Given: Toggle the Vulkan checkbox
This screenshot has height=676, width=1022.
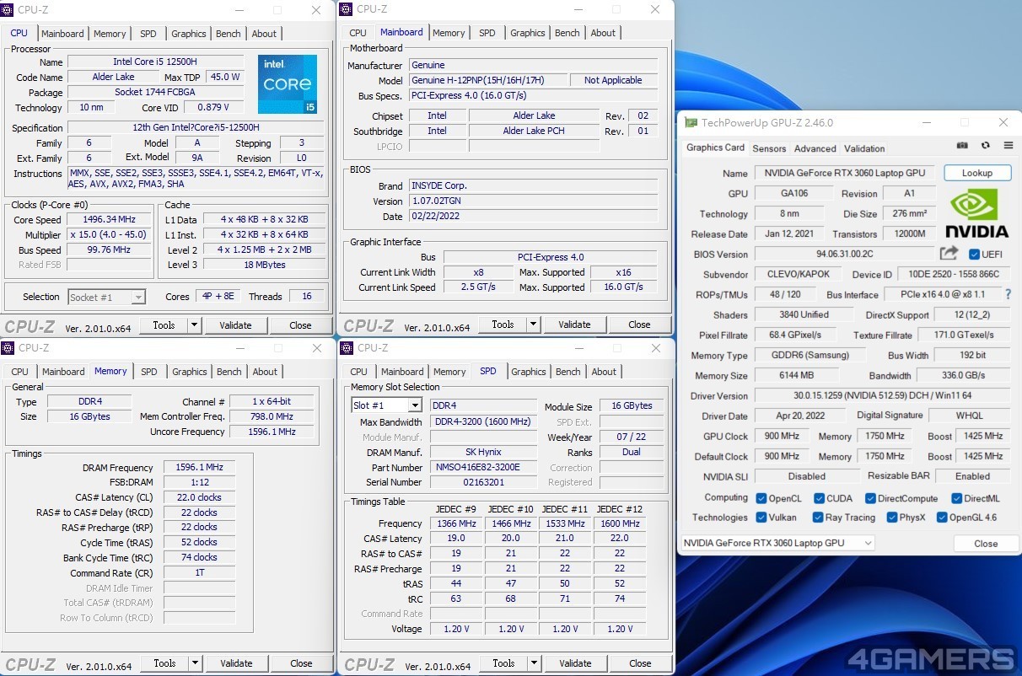Looking at the screenshot, I should (x=761, y=518).
